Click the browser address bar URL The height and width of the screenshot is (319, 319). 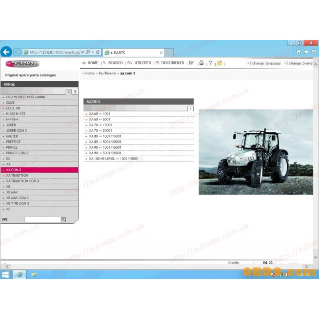click(57, 52)
